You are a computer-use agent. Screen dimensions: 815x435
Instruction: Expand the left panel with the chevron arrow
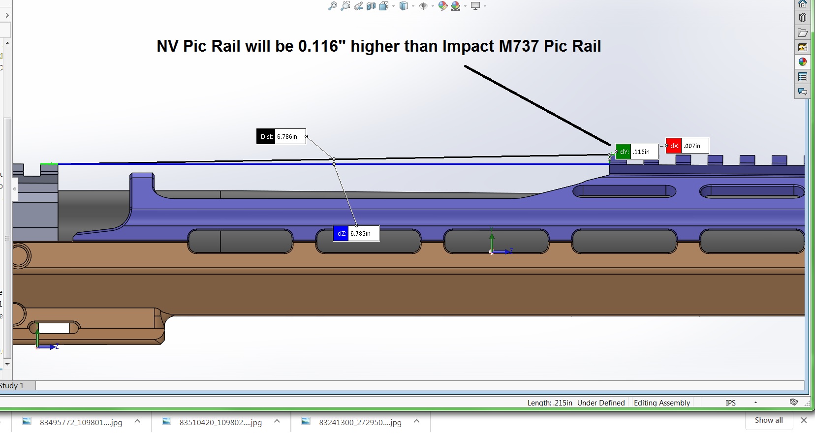point(6,15)
